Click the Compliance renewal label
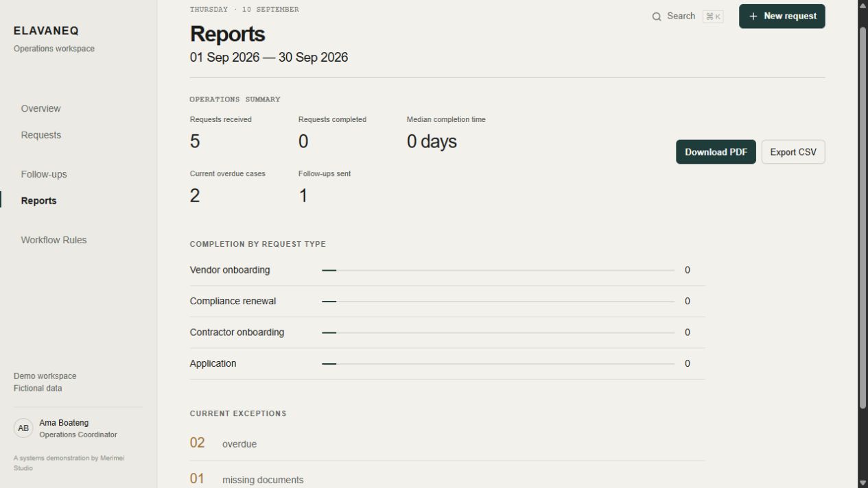The width and height of the screenshot is (868, 488). click(233, 302)
